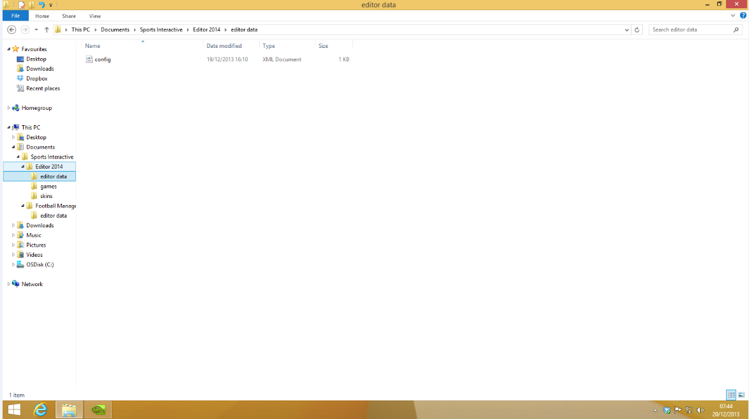Select Editor 2014 folder in tree
The image size is (749, 419).
pos(49,167)
